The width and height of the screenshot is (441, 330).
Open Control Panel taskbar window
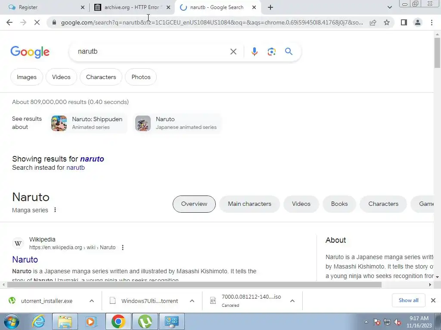(172, 321)
